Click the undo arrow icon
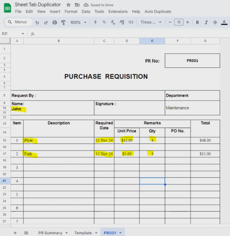Viewport: 230px width, 236px height. tap(37, 22)
